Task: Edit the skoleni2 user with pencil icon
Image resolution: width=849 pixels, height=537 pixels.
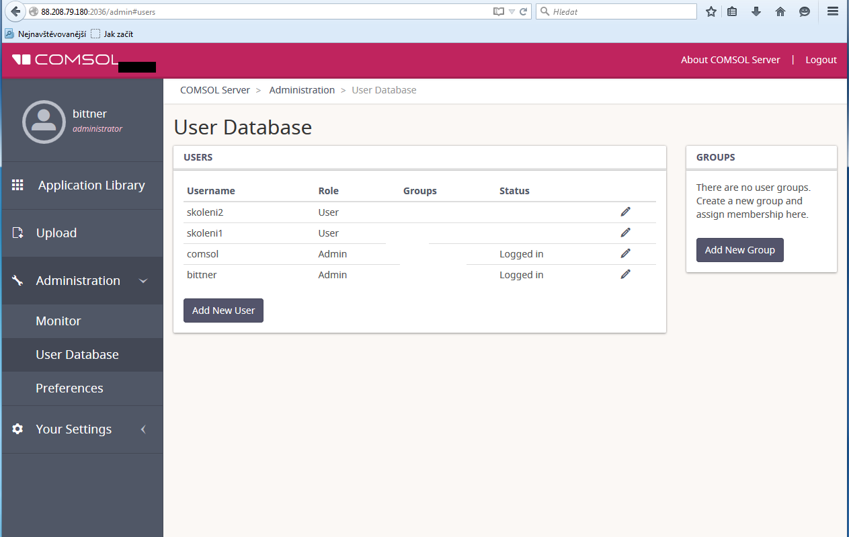Action: tap(626, 212)
